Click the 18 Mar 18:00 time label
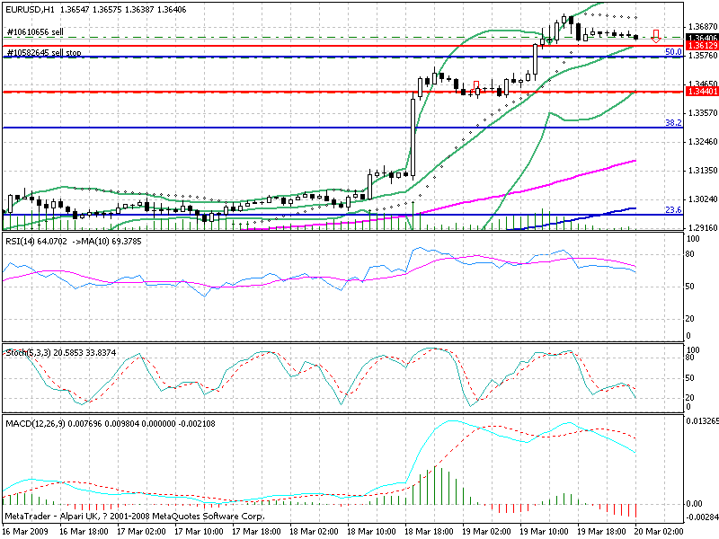 (430, 532)
